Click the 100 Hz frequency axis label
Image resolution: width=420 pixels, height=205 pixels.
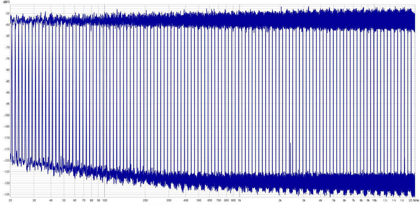click(105, 200)
